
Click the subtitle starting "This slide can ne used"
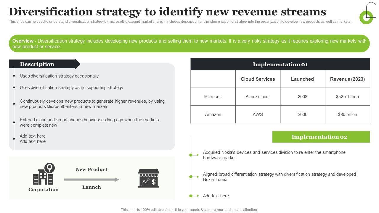180,22
